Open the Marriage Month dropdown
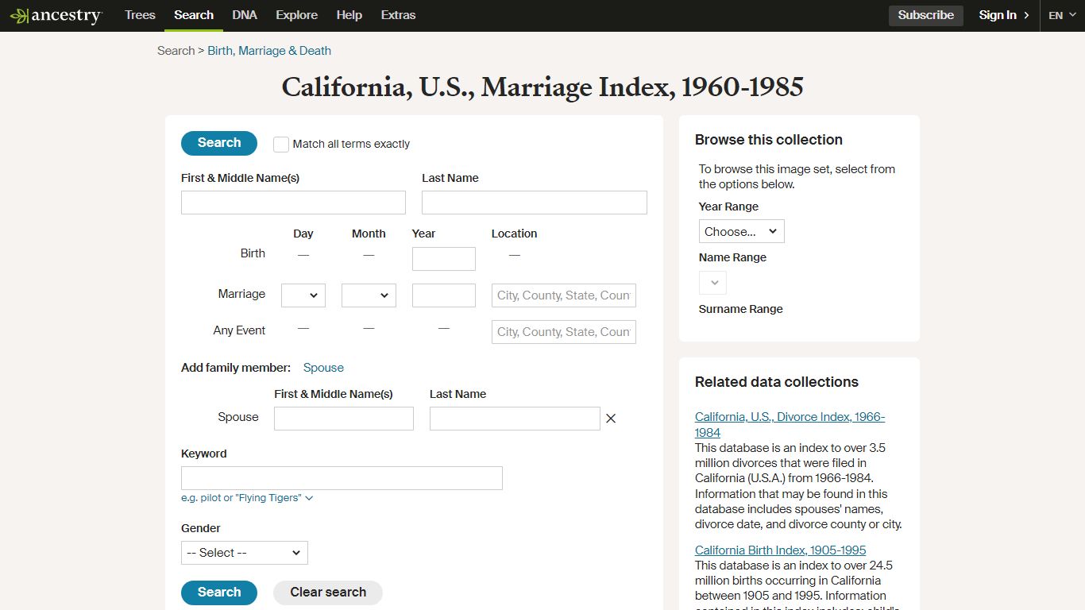This screenshot has height=610, width=1085. point(369,295)
